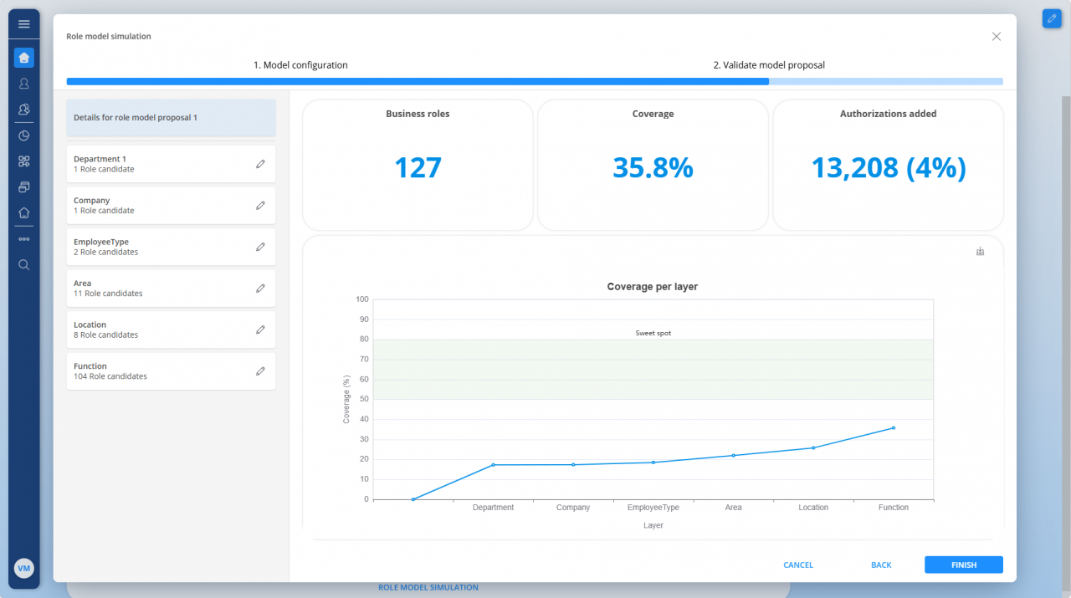
Task: Select the home icon in the sidebar
Action: (x=23, y=57)
